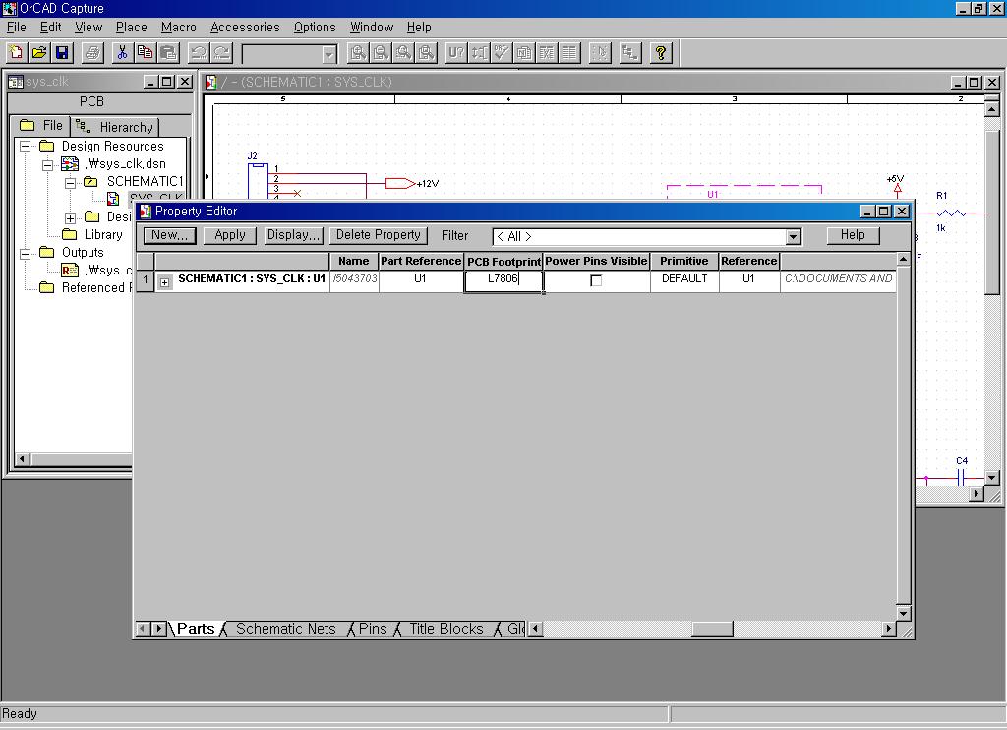Image resolution: width=1007 pixels, height=730 pixels.
Task: Click the project tree scroll-left arrow
Action: click(23, 458)
